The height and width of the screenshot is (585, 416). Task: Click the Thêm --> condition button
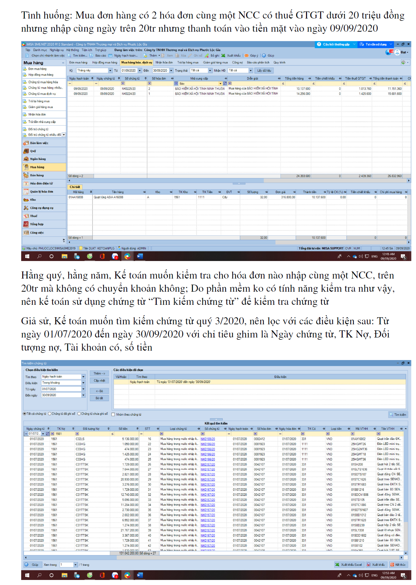click(x=99, y=373)
